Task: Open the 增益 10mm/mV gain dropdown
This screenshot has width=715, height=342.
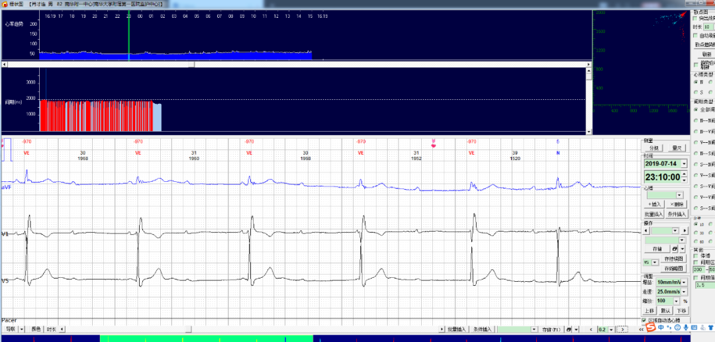Action: (684, 282)
